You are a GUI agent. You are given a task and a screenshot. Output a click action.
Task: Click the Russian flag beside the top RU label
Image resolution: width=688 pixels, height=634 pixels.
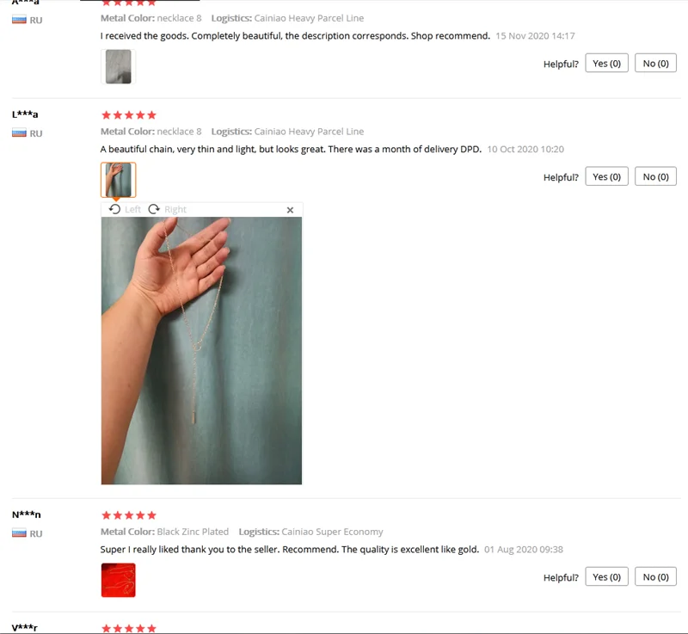click(x=19, y=20)
